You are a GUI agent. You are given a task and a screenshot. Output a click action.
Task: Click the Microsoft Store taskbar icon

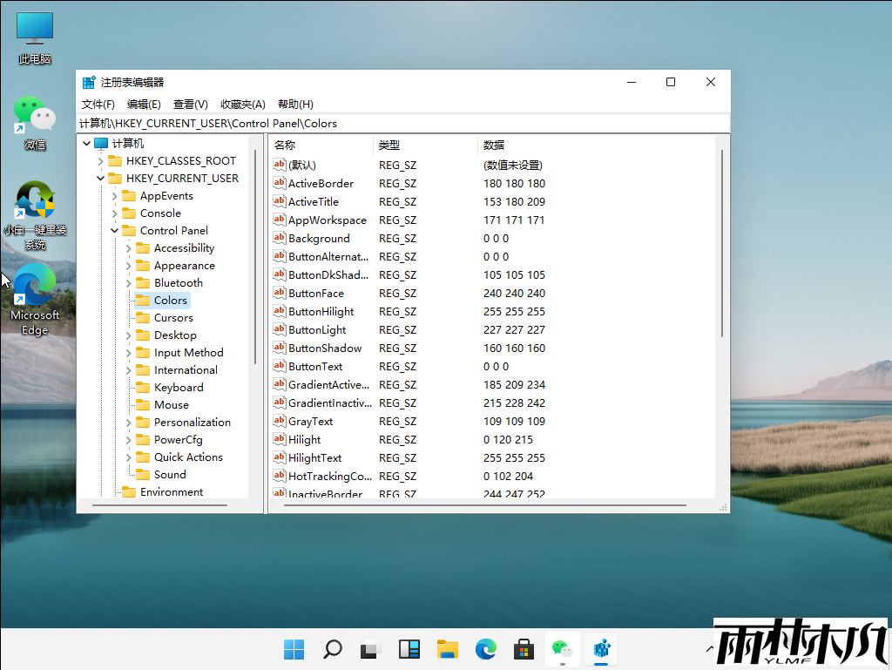tap(524, 649)
